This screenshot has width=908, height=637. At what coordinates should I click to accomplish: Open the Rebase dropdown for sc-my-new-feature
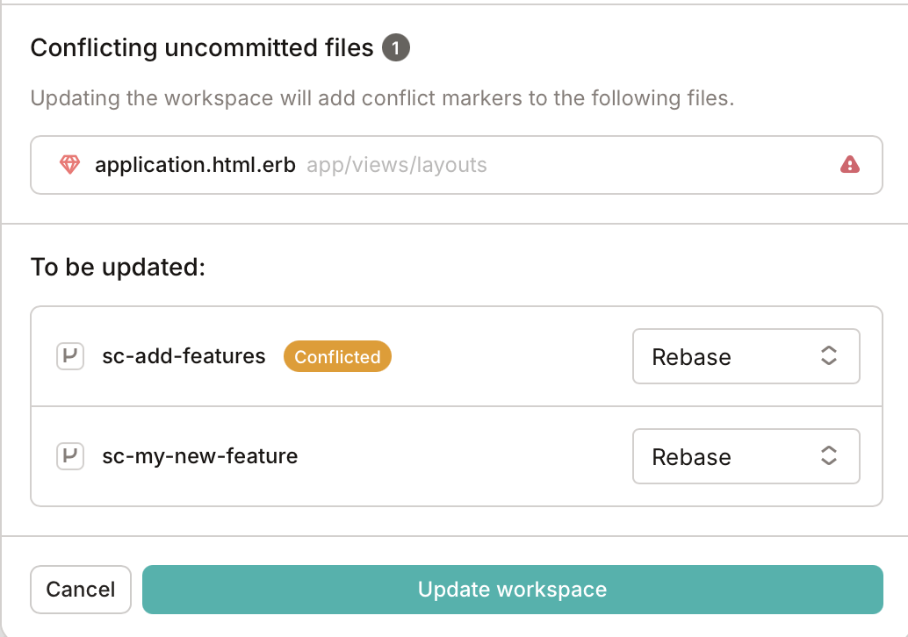click(746, 456)
